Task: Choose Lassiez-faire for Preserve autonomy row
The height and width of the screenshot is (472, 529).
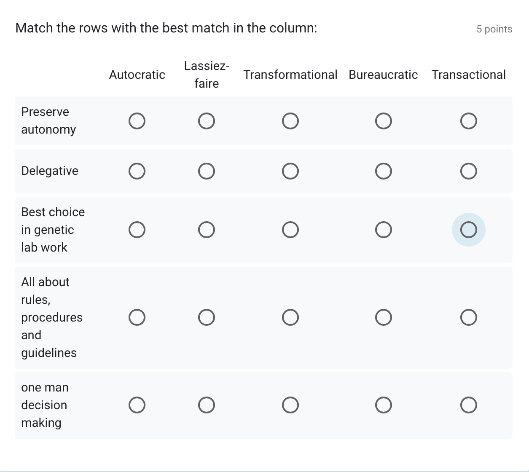Action: (x=207, y=121)
